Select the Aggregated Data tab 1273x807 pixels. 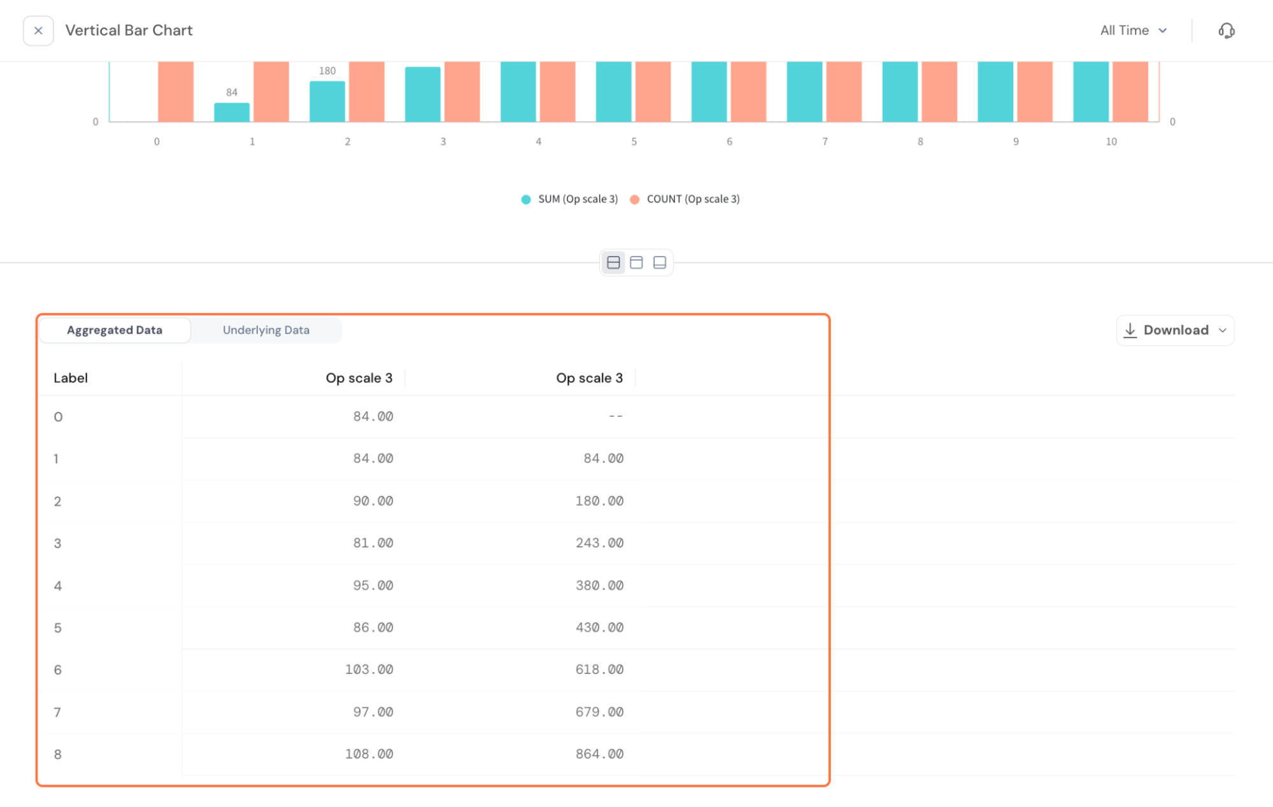(x=115, y=330)
